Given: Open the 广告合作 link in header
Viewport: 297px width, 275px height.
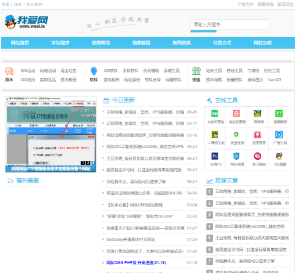Looking at the screenshot, I should point(245,5).
